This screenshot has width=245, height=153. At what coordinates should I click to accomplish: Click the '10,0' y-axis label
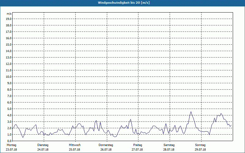click(x=8, y=77)
